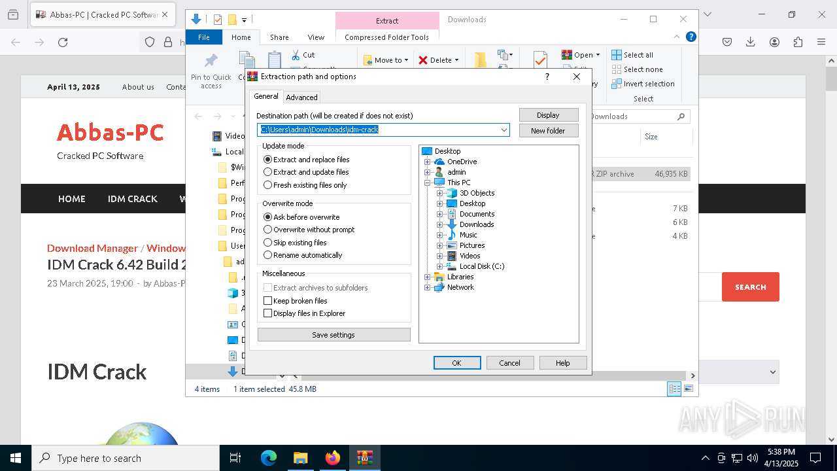Click Select none in ribbon
The height and width of the screenshot is (471, 837).
pos(638,69)
